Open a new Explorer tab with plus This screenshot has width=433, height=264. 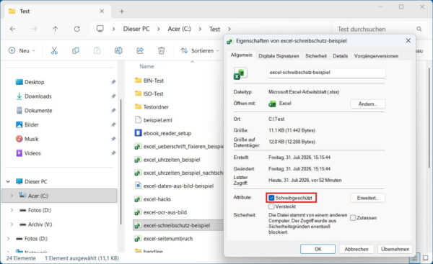click(121, 12)
